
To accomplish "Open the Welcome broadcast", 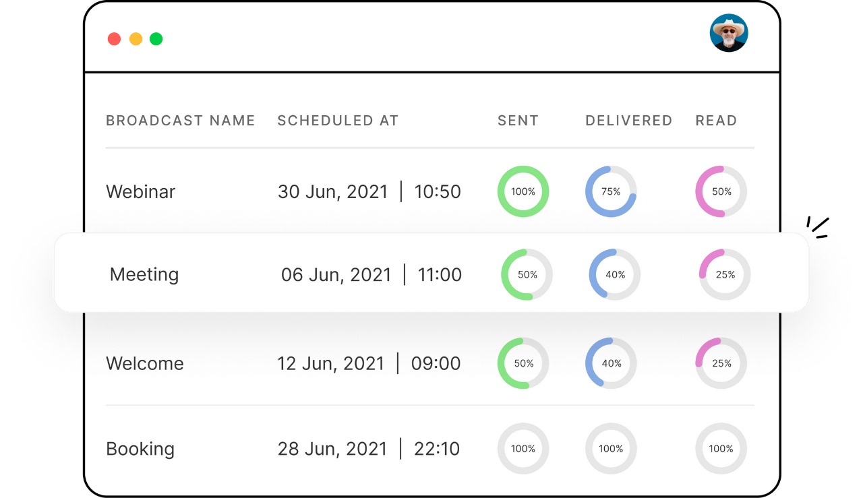I will [144, 363].
